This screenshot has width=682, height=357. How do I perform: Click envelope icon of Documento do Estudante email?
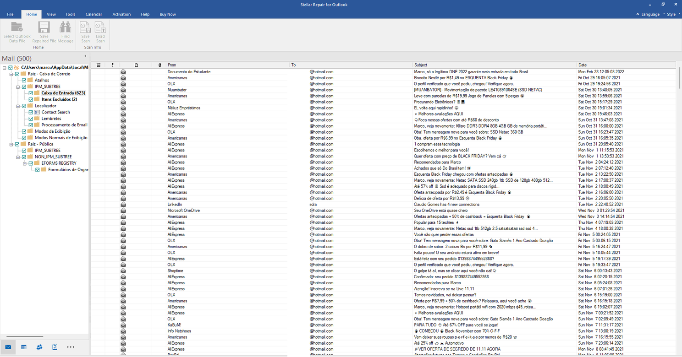123,72
